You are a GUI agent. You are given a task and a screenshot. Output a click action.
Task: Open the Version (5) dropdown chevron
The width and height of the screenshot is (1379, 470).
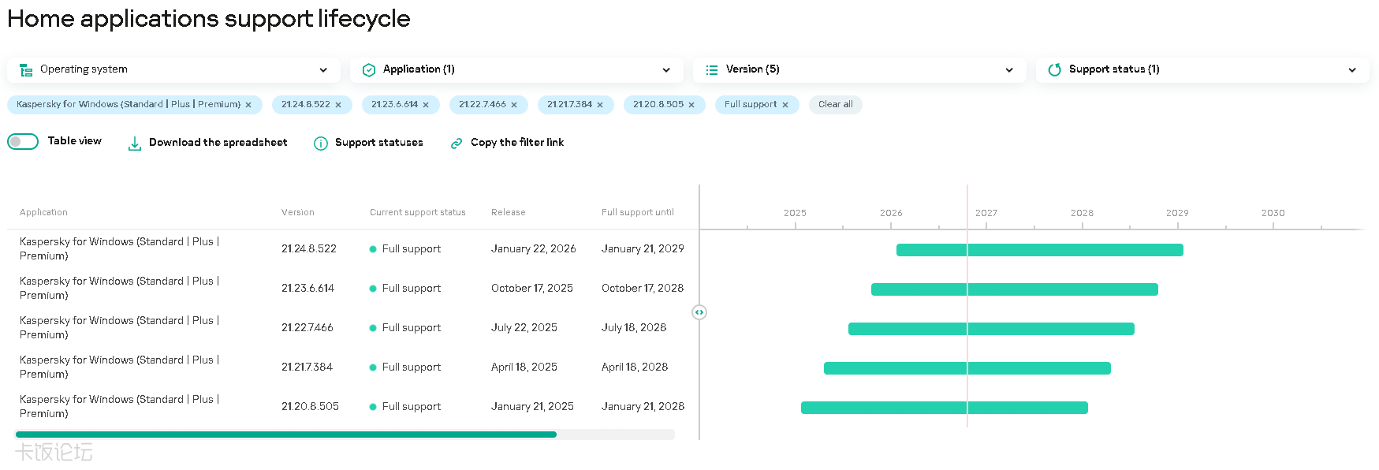1009,70
